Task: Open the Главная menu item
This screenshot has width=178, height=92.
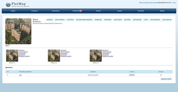Action: (x=13, y=11)
